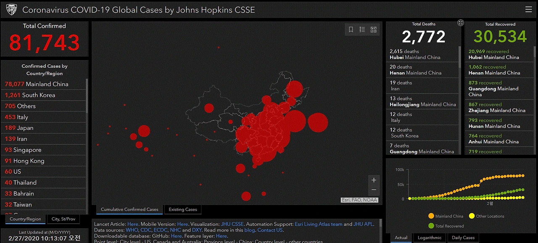Click '873 recovered Guangdong' entry
The width and height of the screenshot is (538, 243).
pos(499,88)
